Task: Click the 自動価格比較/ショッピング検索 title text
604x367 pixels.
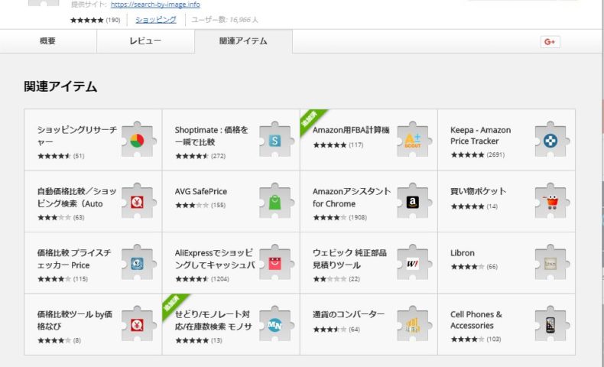Action: (x=76, y=197)
